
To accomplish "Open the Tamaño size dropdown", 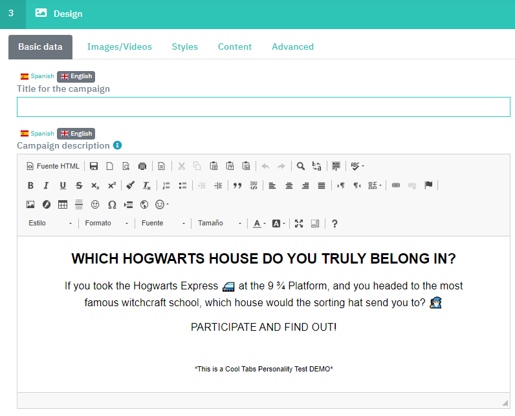I will point(219,224).
